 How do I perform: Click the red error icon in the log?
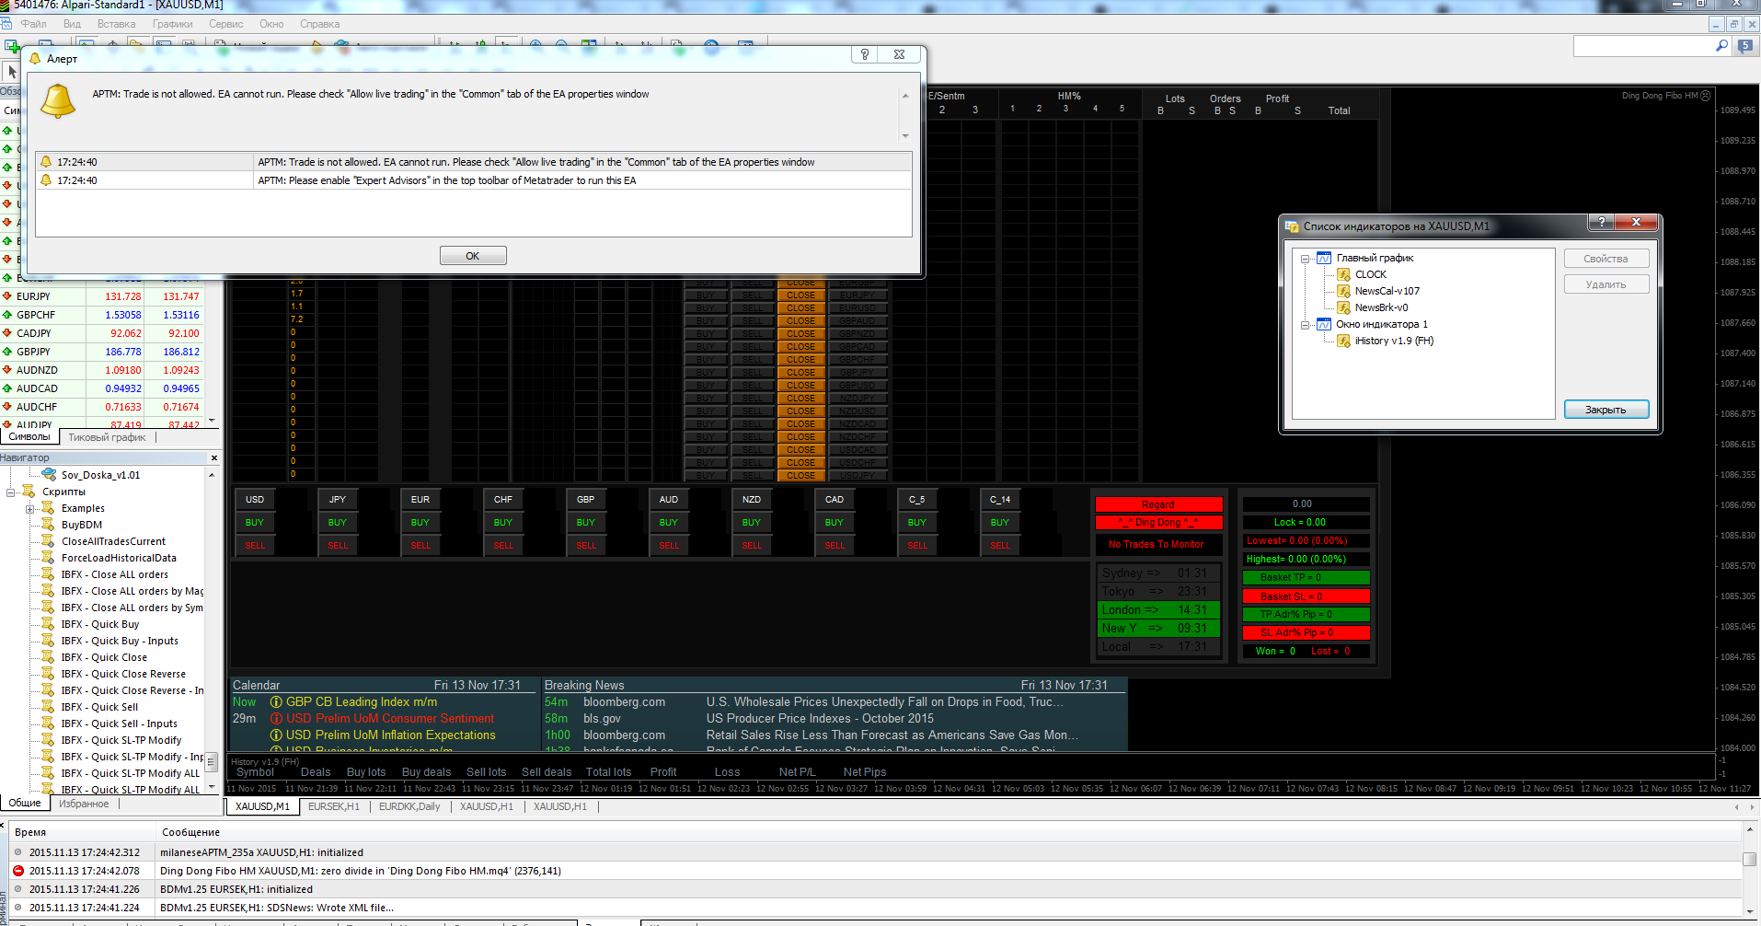[x=17, y=871]
